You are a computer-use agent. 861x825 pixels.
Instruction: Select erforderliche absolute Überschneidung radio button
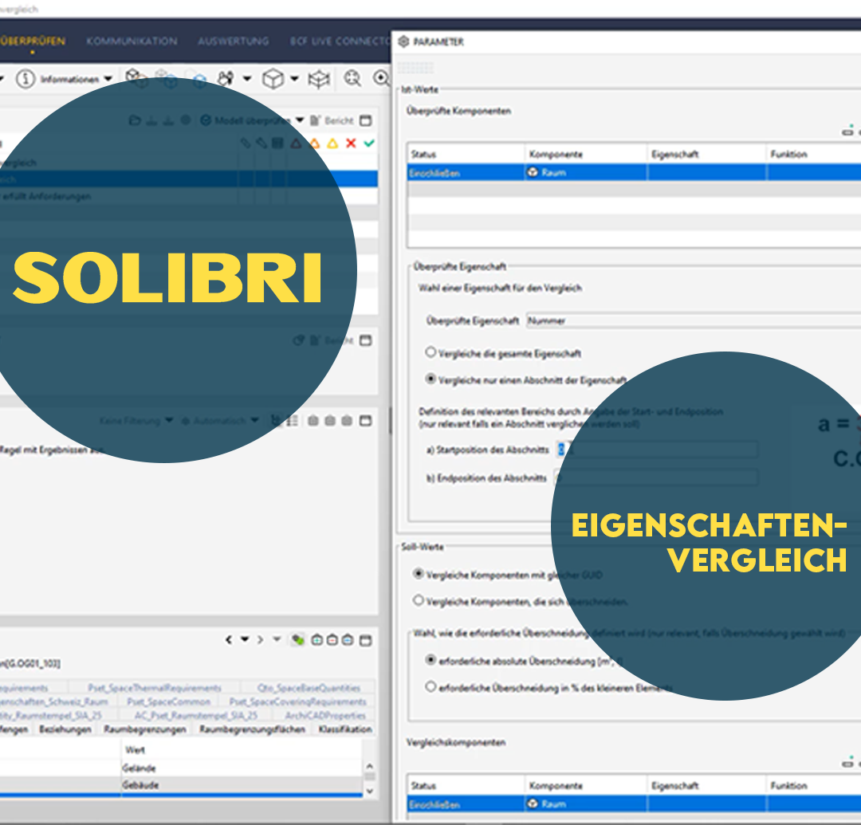[431, 660]
